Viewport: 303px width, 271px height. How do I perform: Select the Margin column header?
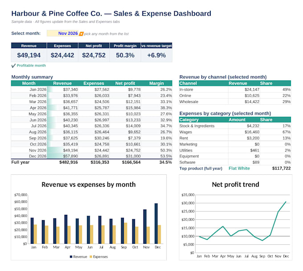(156, 83)
